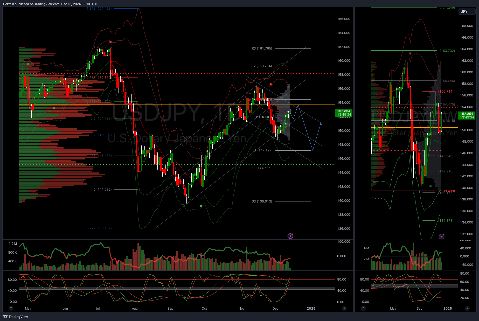
Task: Click the (163.732) level label on the weekly chart
Action: (447, 51)
